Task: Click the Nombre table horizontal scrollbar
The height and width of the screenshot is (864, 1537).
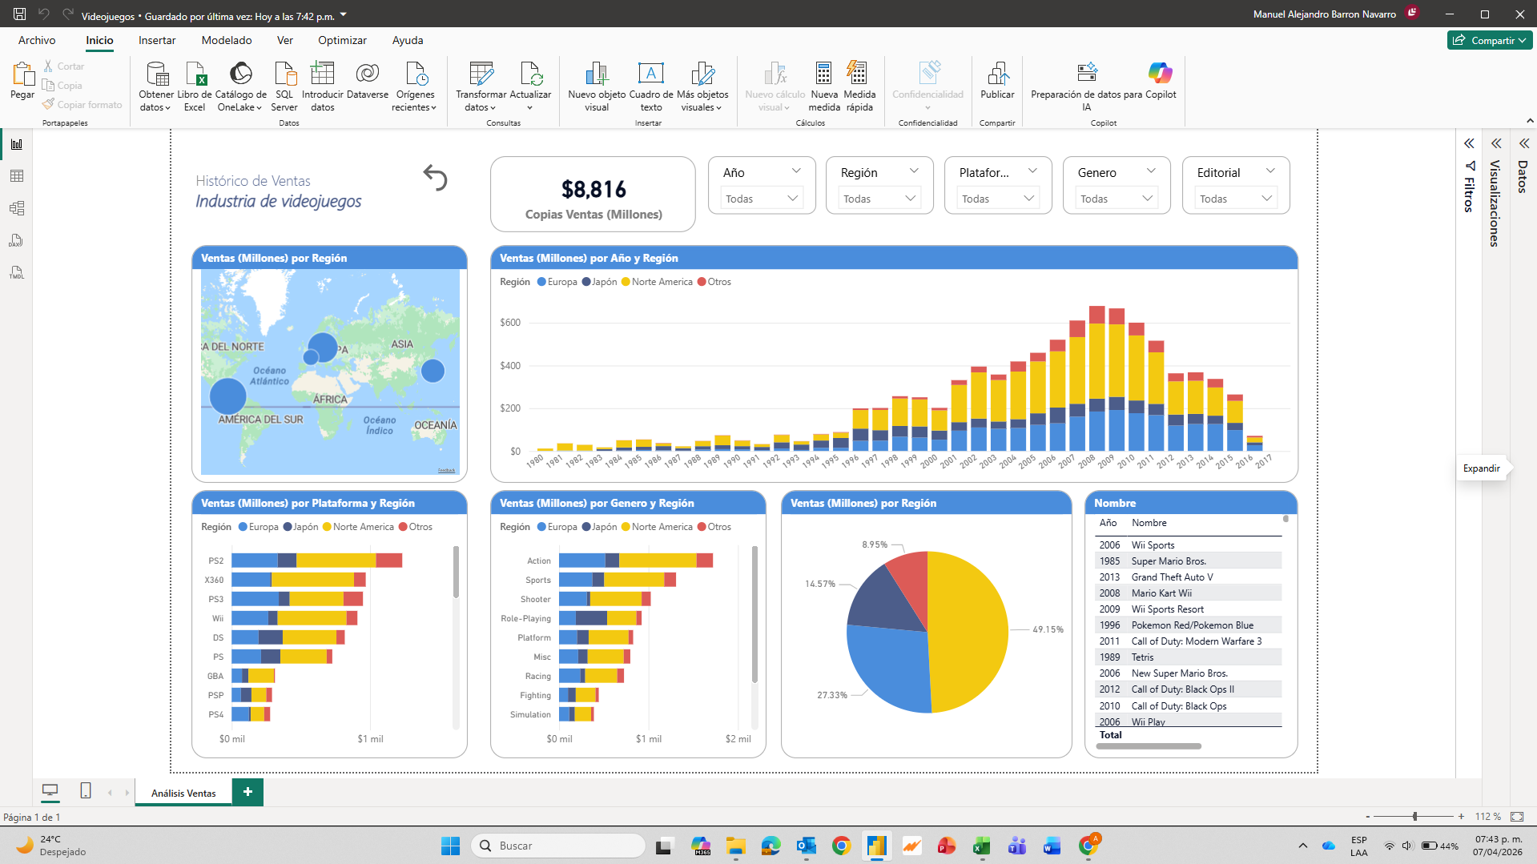Action: 1149,746
